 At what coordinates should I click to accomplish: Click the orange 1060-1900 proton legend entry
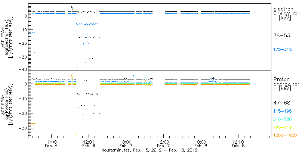tap(285, 135)
